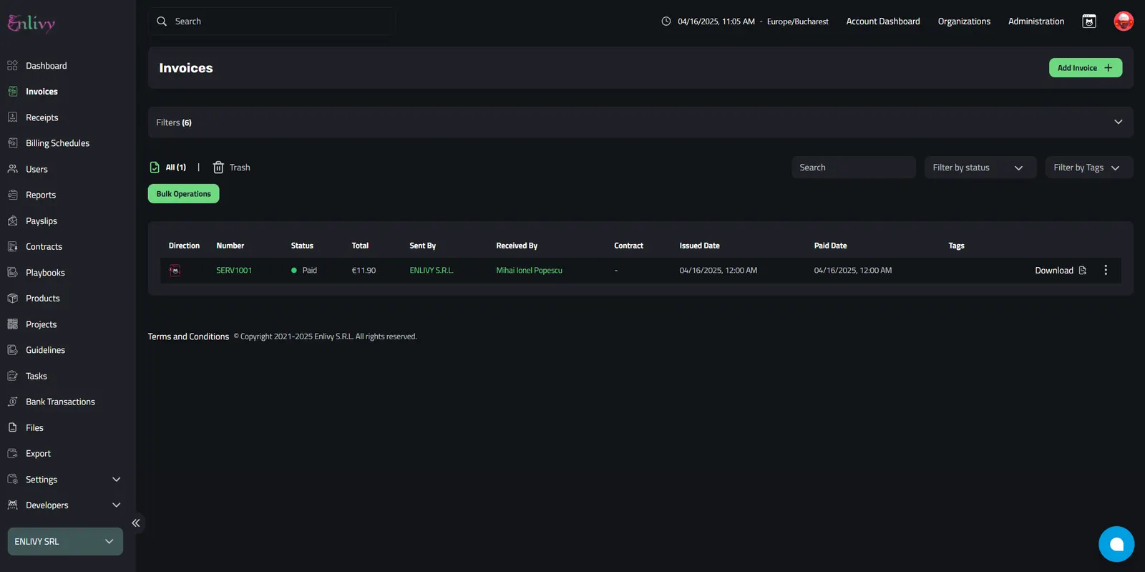Image resolution: width=1145 pixels, height=572 pixels.
Task: Click the Payslips sidebar icon
Action: [x=12, y=220]
